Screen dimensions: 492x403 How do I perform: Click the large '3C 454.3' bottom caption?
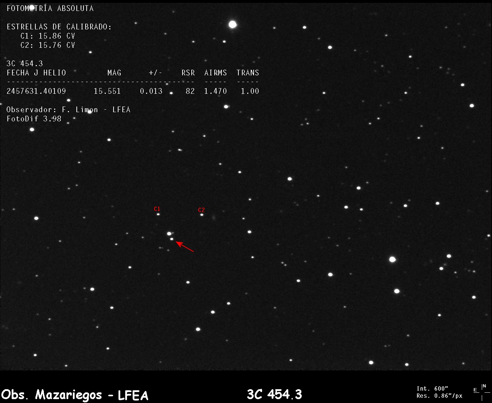coord(274,394)
